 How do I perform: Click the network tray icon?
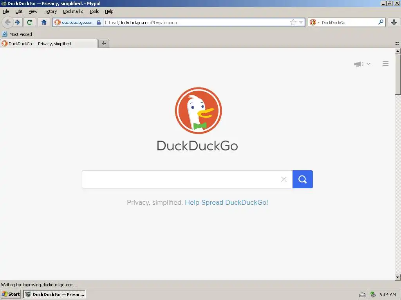pos(373,295)
